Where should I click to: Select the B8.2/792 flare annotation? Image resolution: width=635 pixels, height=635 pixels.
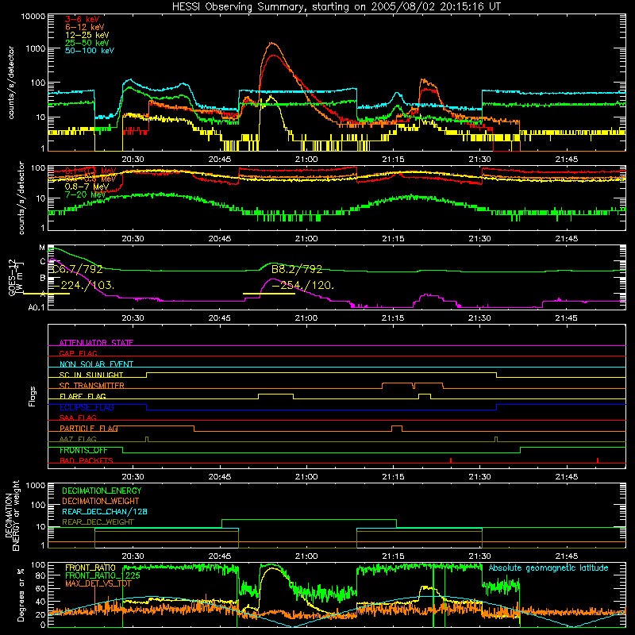click(297, 269)
